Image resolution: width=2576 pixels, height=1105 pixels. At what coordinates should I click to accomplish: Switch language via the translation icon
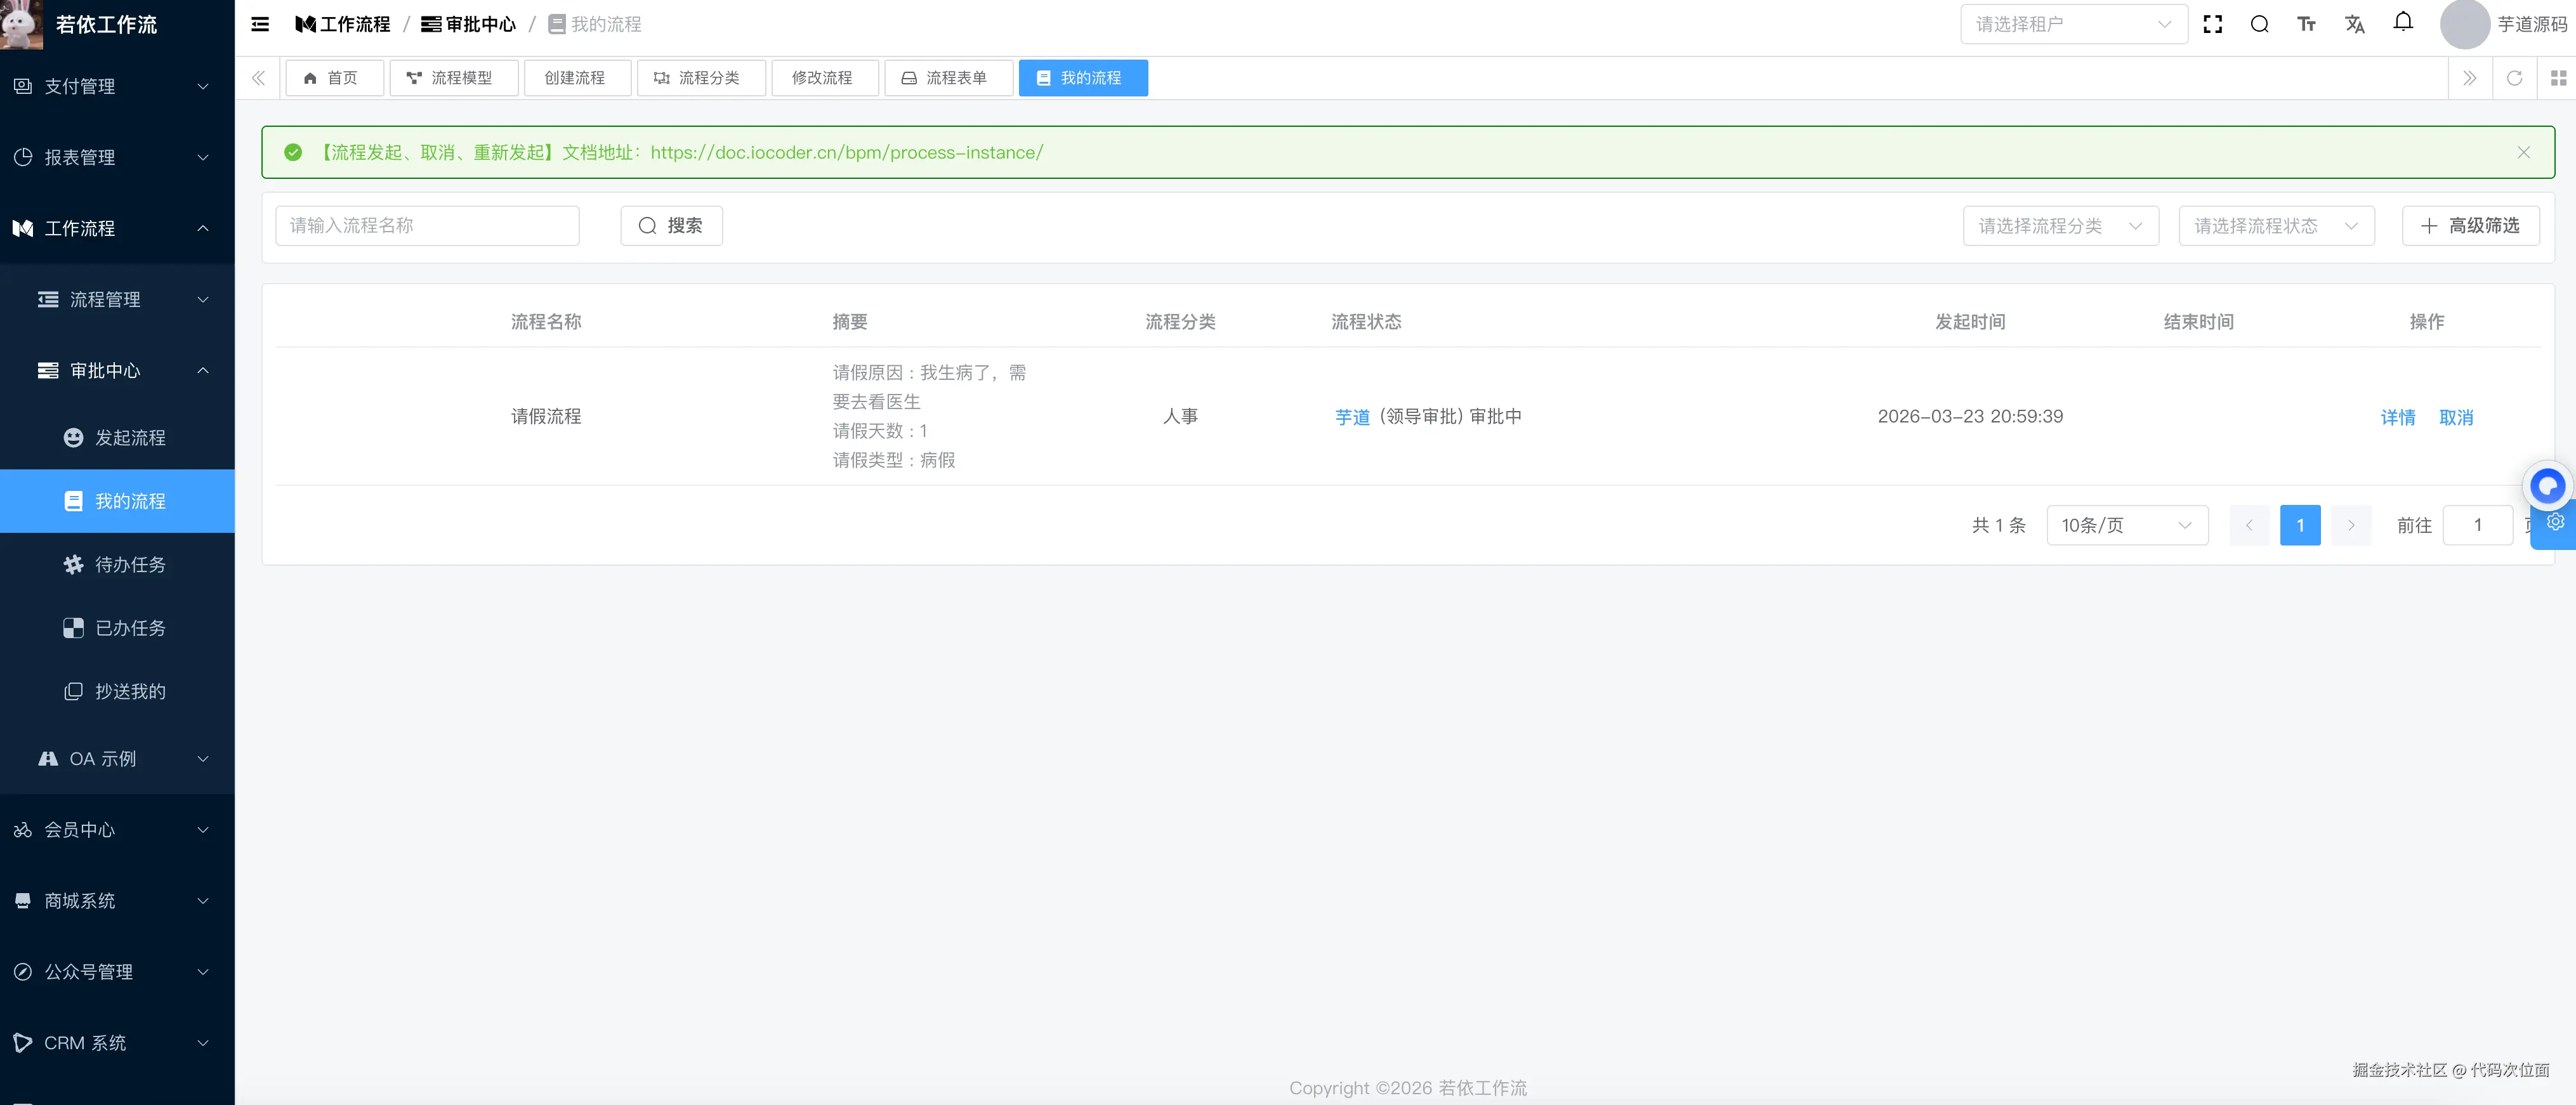pyautogui.click(x=2354, y=23)
